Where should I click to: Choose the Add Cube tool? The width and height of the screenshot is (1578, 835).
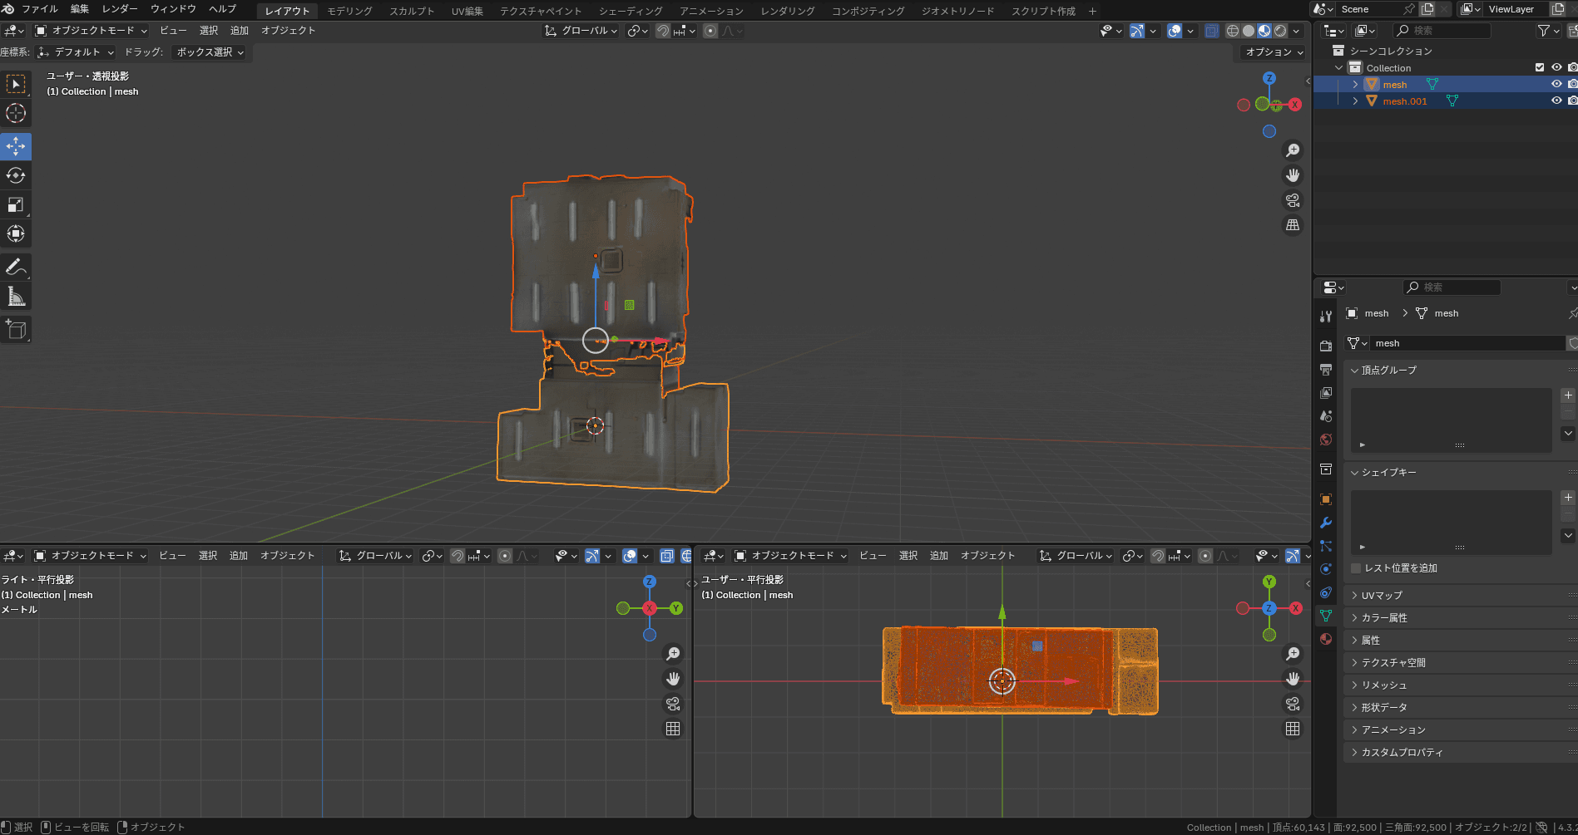click(x=16, y=330)
